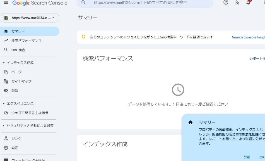Viewport: 265px width, 161px height.
Task: Select サマリー in the sidebar
Action: click(x=29, y=31)
